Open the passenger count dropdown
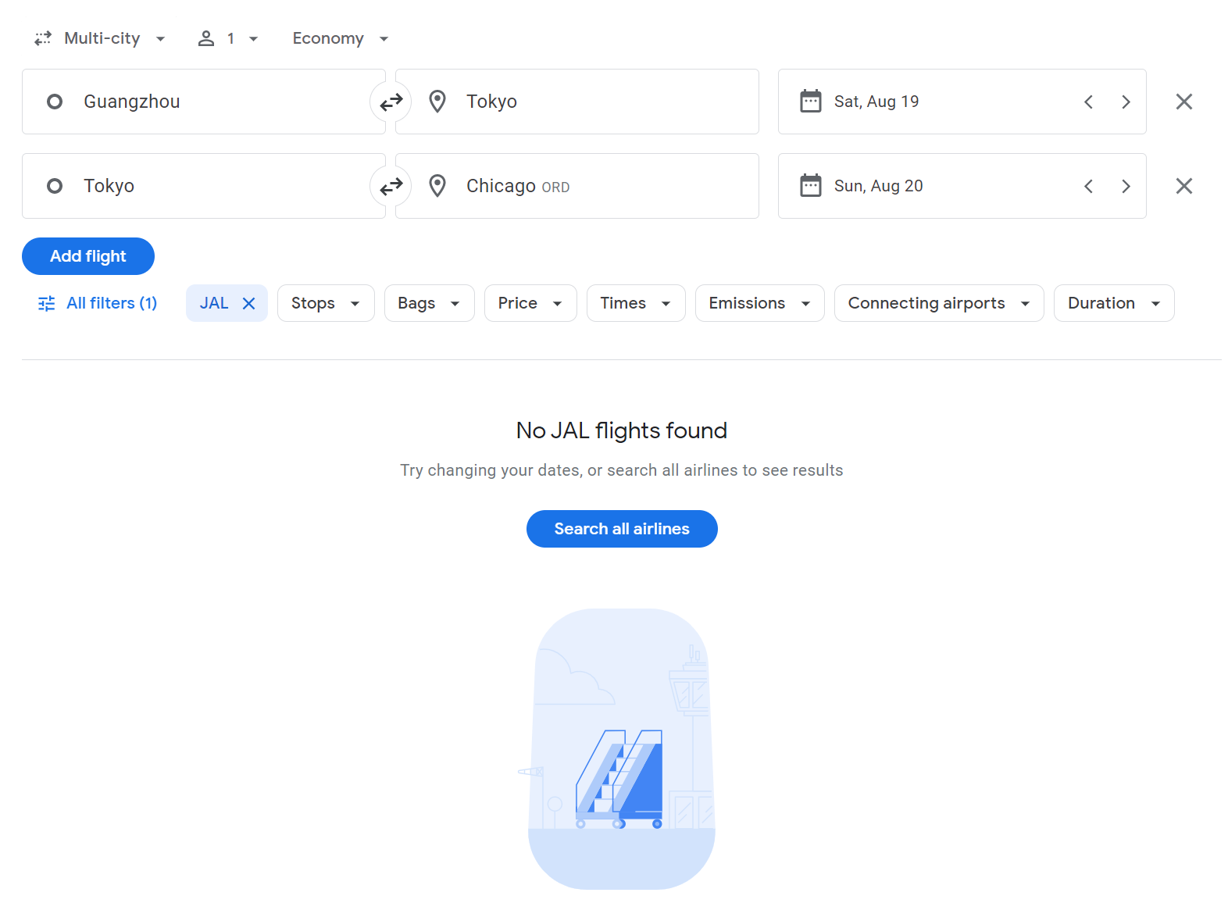The height and width of the screenshot is (921, 1228). tap(228, 38)
